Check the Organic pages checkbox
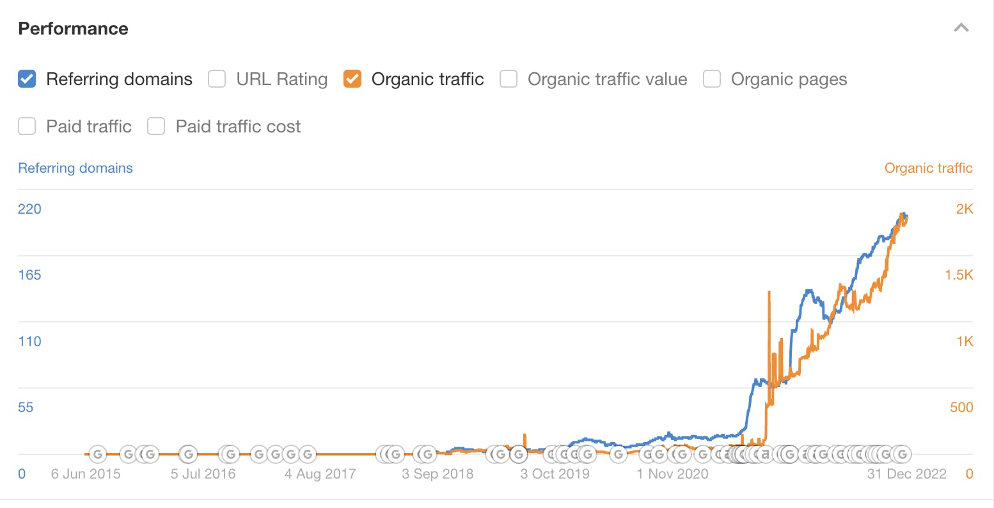The width and height of the screenshot is (994, 508). (712, 79)
